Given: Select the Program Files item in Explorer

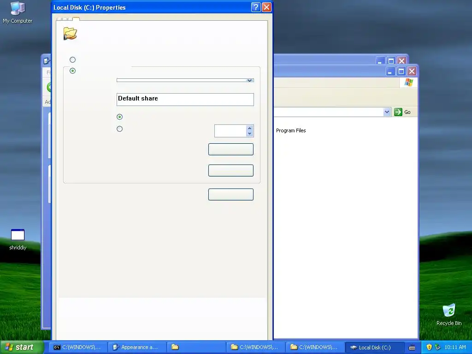Looking at the screenshot, I should click(291, 130).
